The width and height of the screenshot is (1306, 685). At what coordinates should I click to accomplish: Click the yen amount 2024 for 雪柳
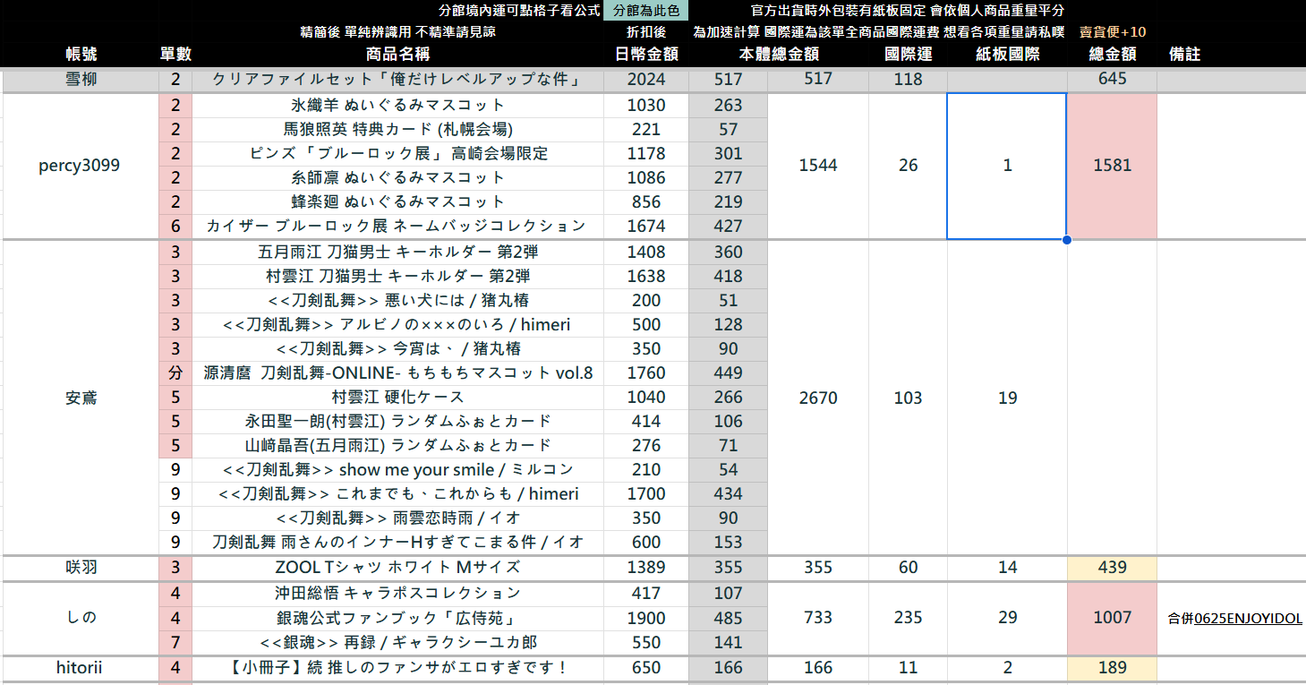[646, 79]
